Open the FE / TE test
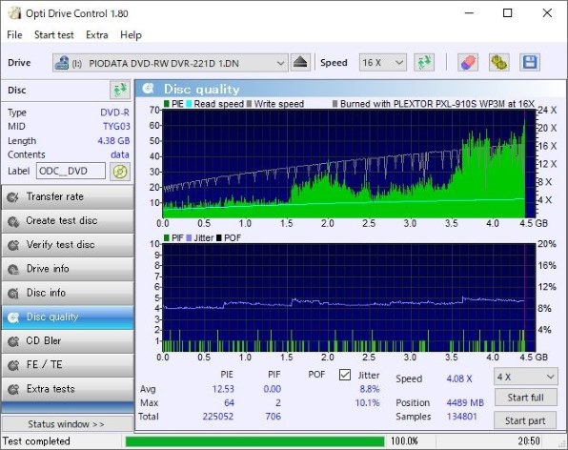The image size is (568, 450). pyautogui.click(x=68, y=365)
